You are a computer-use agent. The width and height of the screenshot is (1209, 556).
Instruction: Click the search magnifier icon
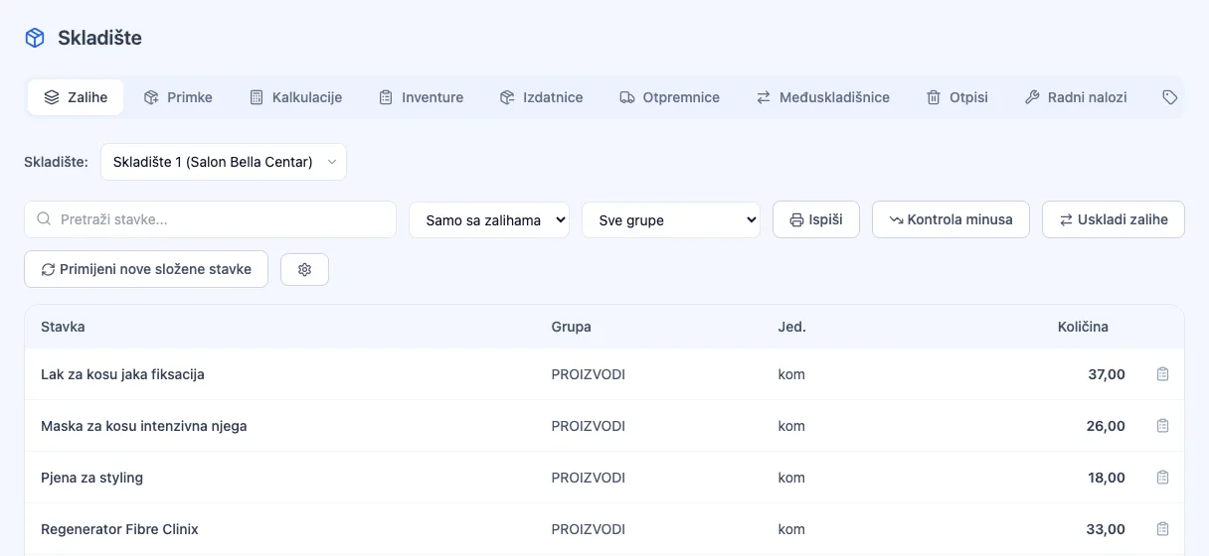(x=44, y=219)
